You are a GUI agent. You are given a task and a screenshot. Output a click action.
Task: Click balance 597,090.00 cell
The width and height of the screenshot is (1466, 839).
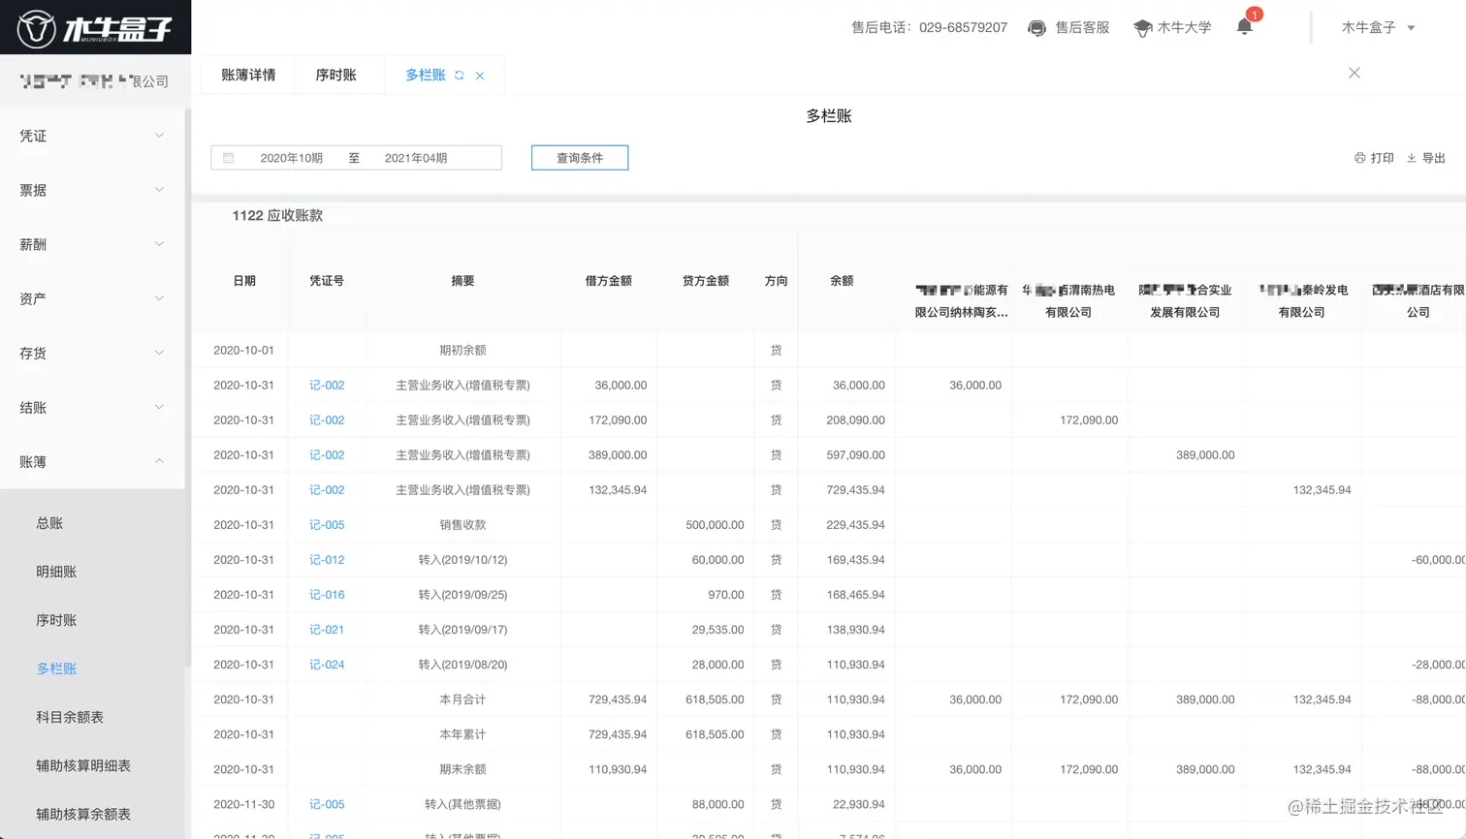855,455
